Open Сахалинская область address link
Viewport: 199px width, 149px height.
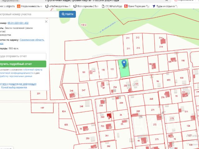point(32,40)
